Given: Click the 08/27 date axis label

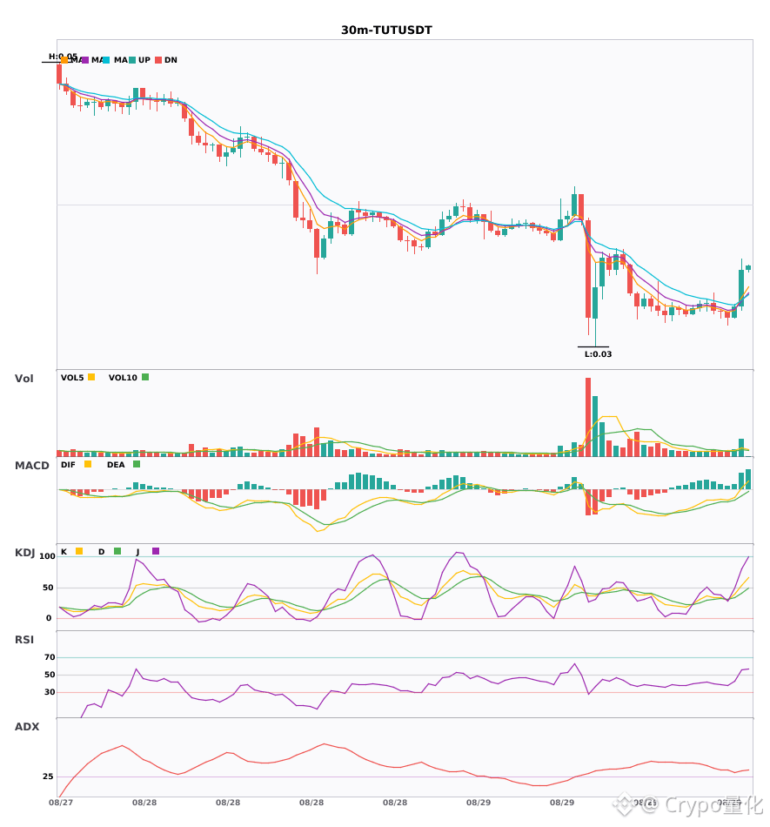Looking at the screenshot, I should tap(61, 803).
